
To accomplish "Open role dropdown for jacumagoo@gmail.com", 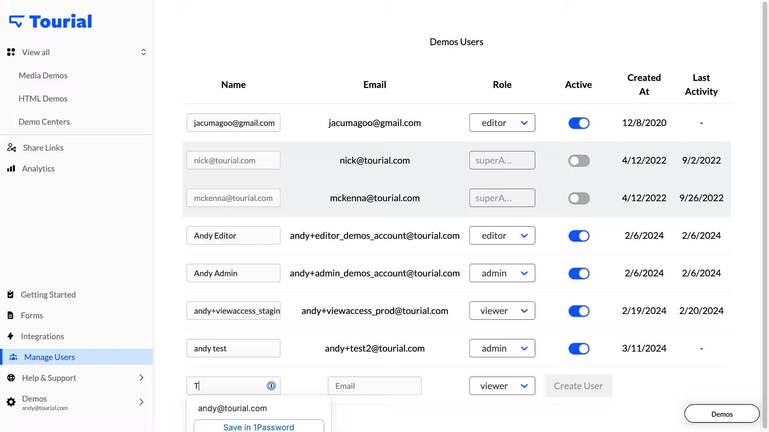I will point(502,123).
